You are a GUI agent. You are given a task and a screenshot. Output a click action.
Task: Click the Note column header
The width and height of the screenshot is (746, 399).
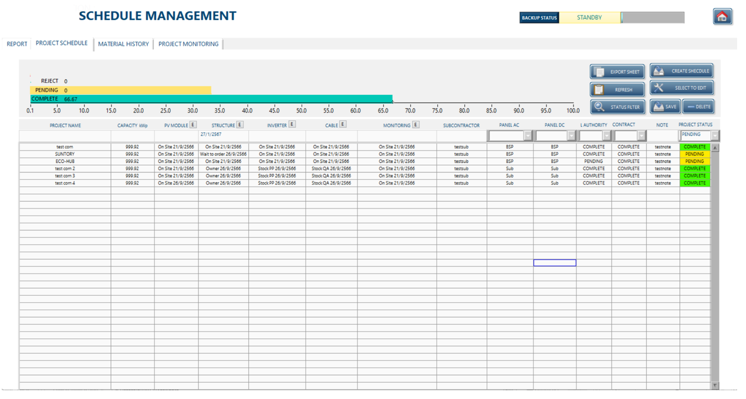pos(662,125)
